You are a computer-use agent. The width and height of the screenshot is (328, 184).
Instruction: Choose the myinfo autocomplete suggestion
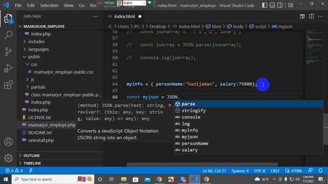pyautogui.click(x=249, y=130)
